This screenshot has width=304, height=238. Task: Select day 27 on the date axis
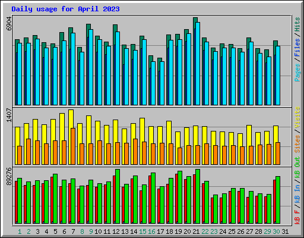pos(249,231)
